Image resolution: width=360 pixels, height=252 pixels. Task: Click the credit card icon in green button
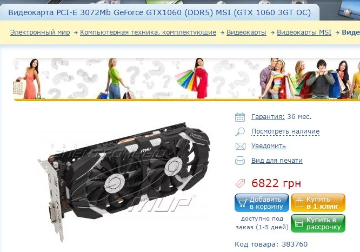click(299, 223)
